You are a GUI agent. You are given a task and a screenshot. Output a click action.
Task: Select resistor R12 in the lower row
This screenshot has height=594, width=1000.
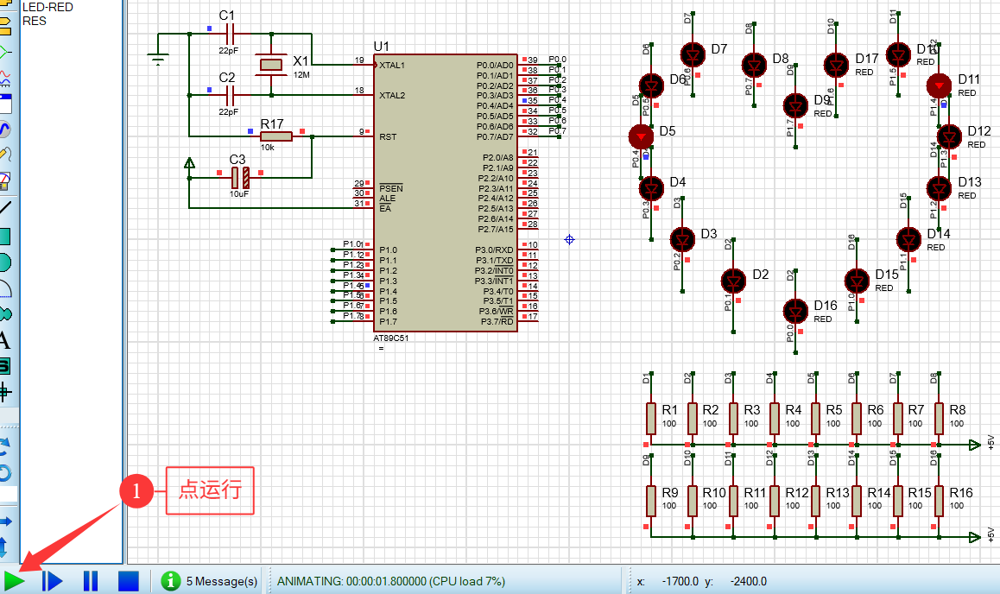775,500
